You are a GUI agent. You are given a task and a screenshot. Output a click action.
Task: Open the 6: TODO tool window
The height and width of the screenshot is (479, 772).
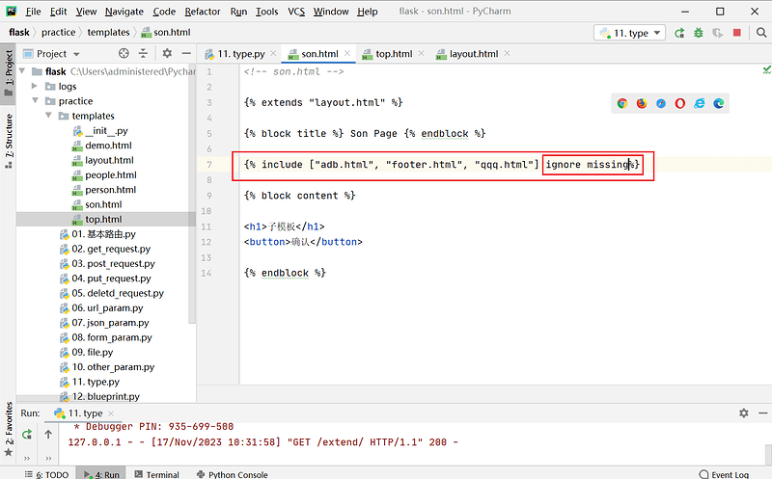coord(46,474)
